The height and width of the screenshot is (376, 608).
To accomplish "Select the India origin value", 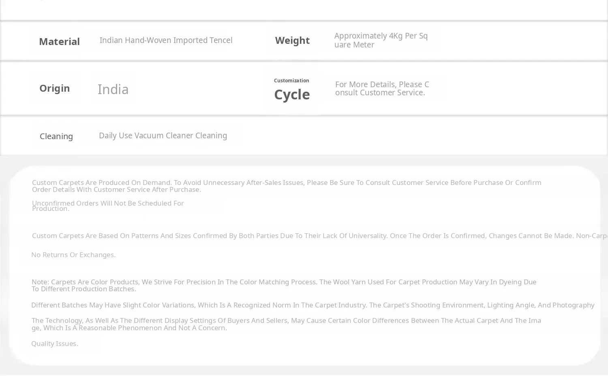I will tap(113, 89).
